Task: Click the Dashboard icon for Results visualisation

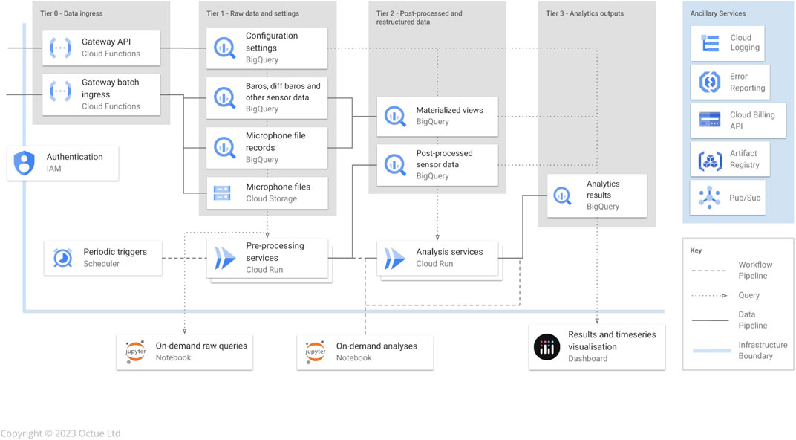Action: click(547, 347)
